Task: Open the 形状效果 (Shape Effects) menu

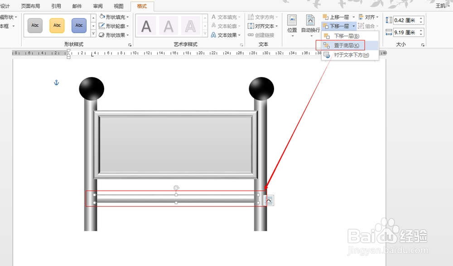Action: coord(113,35)
